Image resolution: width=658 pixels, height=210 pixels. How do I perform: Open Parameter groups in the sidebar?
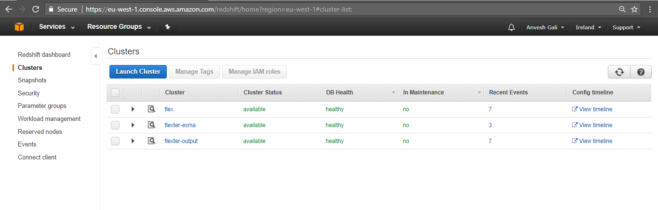[x=42, y=106]
